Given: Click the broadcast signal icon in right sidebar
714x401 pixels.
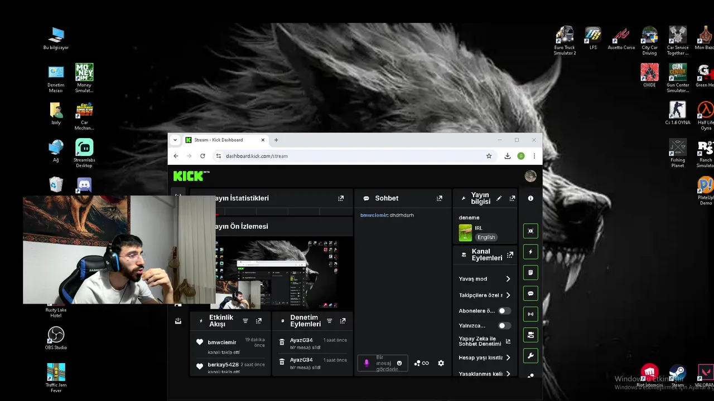Looking at the screenshot, I should click(x=530, y=314).
